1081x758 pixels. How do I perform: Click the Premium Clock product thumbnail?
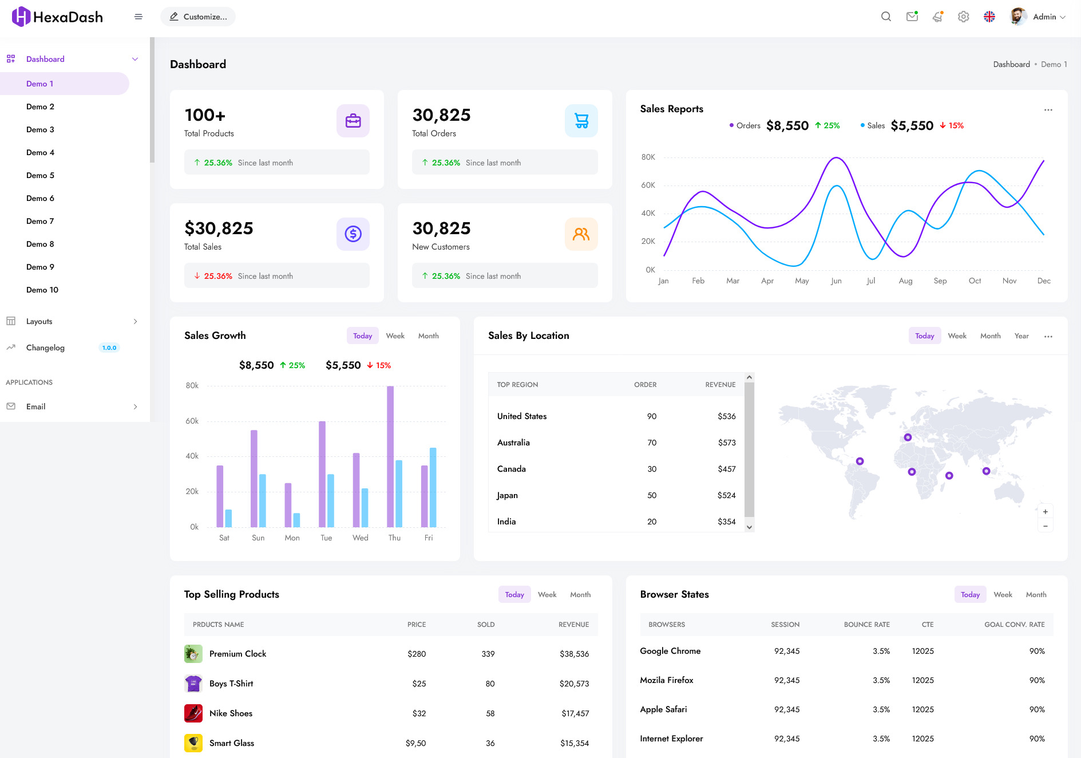coord(193,653)
